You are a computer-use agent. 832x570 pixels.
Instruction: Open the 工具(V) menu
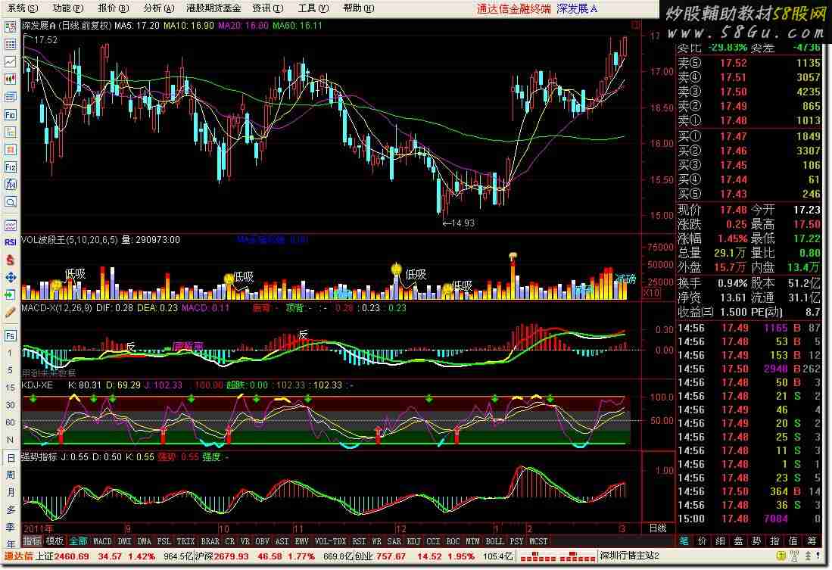click(x=313, y=8)
